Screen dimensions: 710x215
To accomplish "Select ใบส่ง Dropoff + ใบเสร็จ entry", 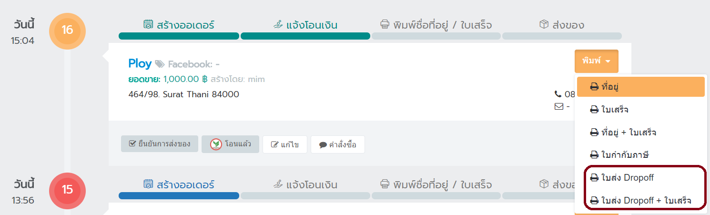I will [x=640, y=200].
